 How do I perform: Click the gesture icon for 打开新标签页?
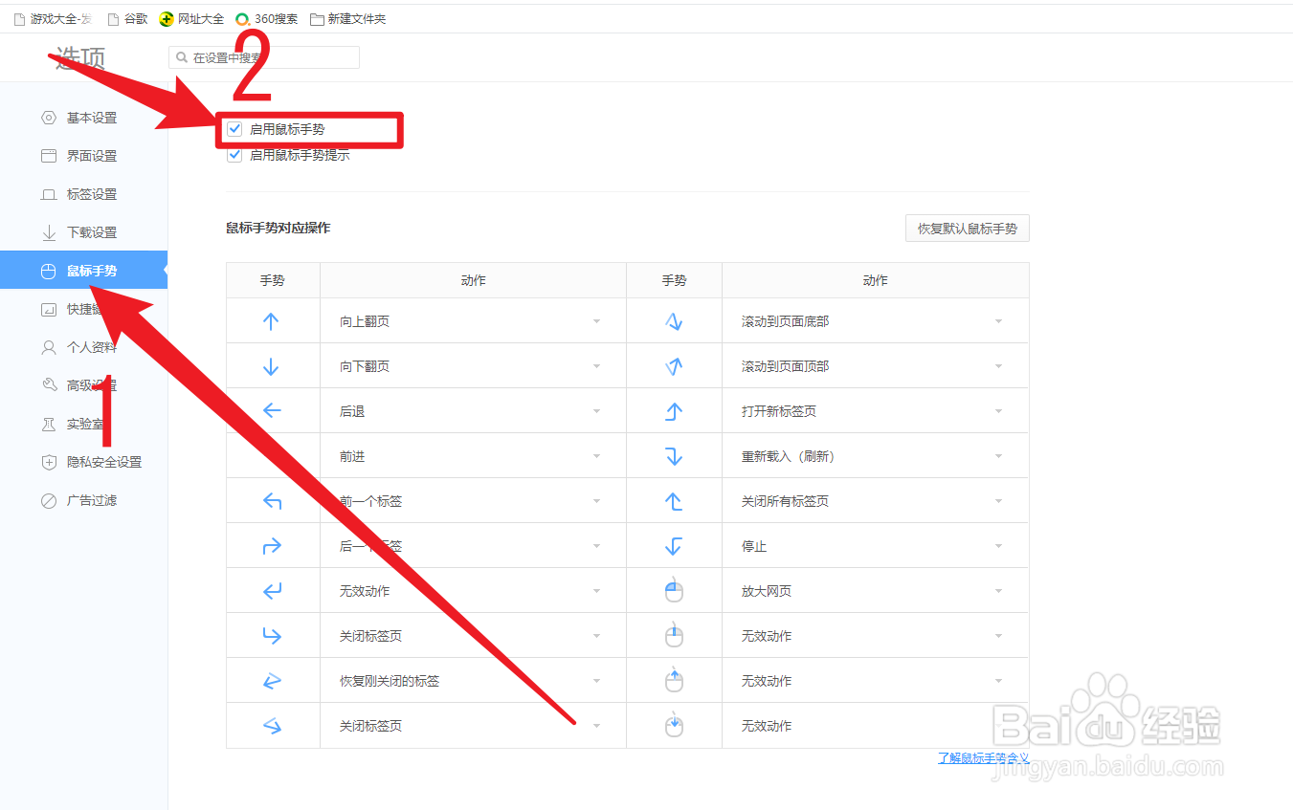coord(674,411)
